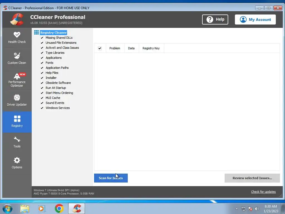Click CCleaner title bar icon
The image size is (285, 214).
5,8
